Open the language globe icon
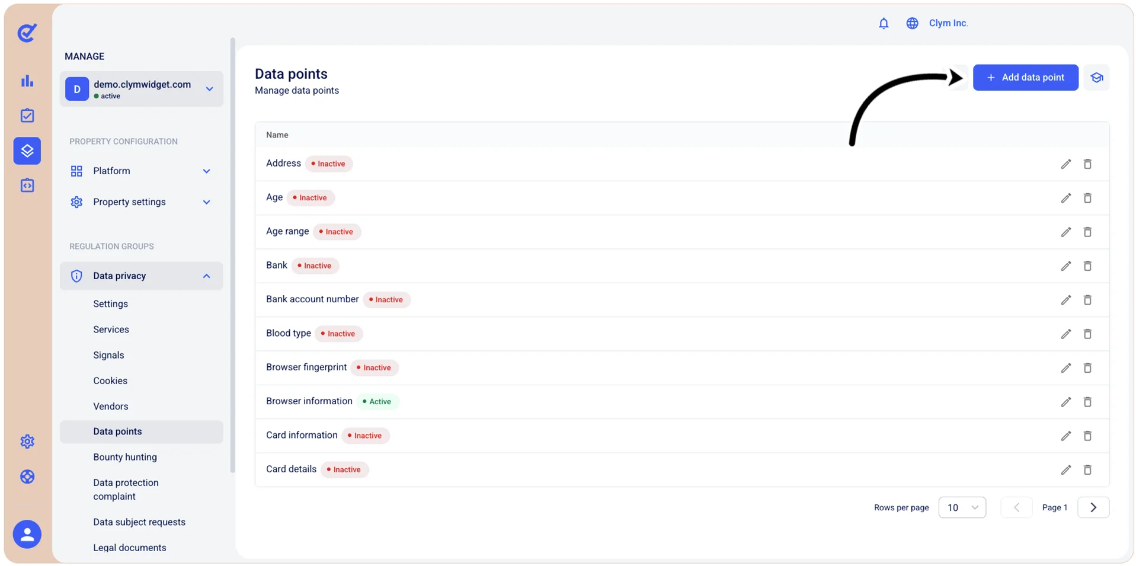 tap(912, 23)
